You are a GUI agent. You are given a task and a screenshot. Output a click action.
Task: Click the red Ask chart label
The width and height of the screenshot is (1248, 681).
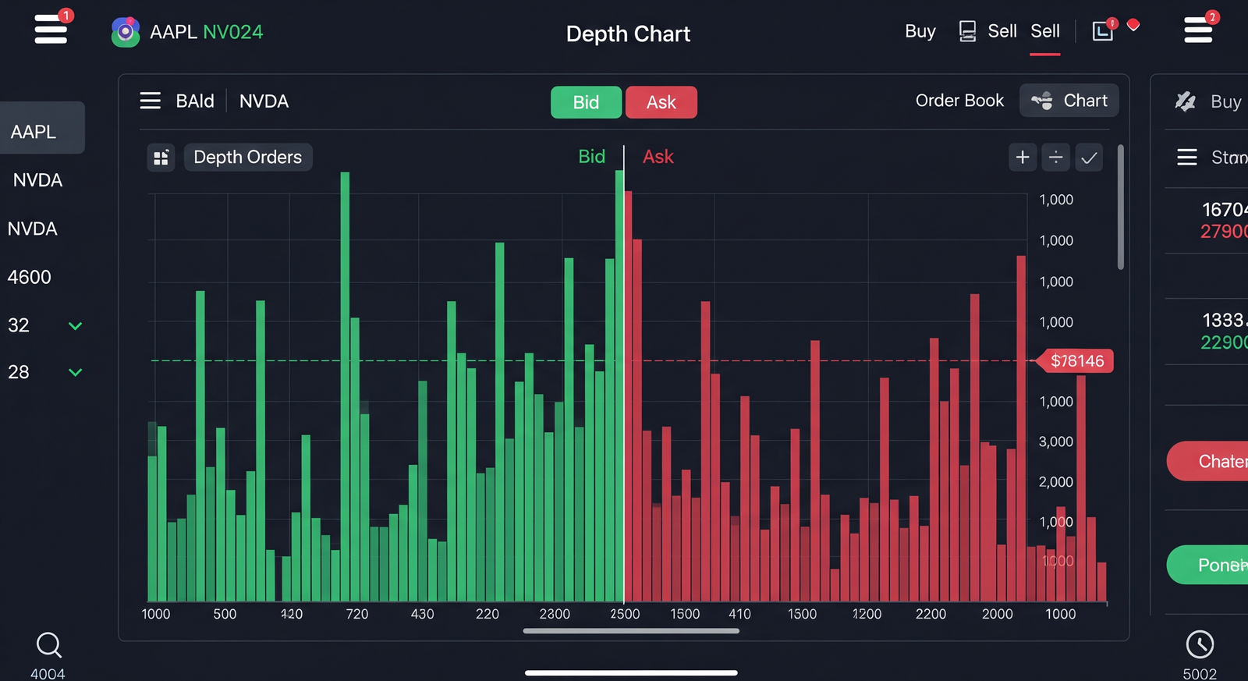click(658, 157)
